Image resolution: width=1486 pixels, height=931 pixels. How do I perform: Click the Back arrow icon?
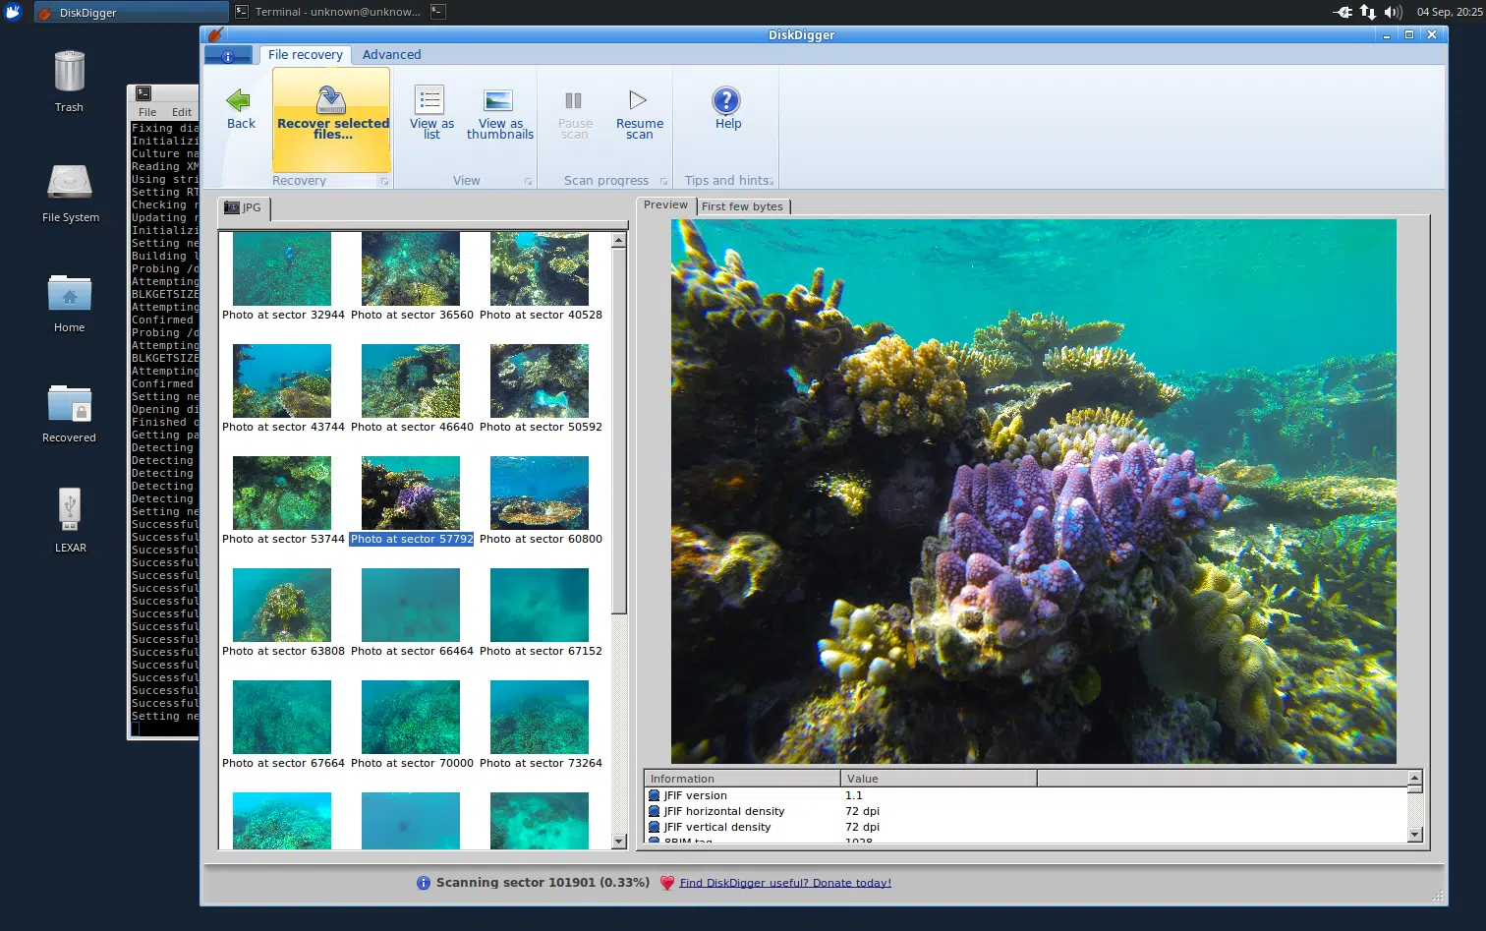(239, 101)
